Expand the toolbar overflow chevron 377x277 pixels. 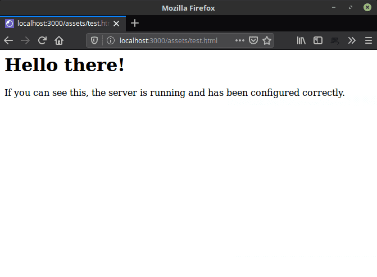tap(352, 40)
